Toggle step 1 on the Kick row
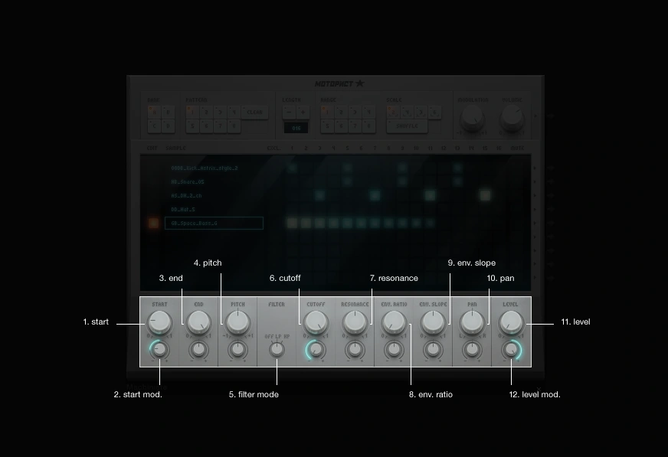Image resolution: width=668 pixels, height=457 pixels. click(x=292, y=168)
